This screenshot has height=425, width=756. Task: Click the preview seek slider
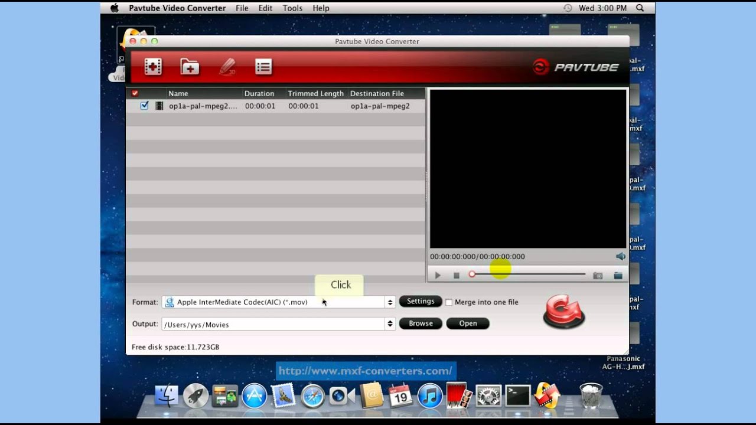(527, 274)
